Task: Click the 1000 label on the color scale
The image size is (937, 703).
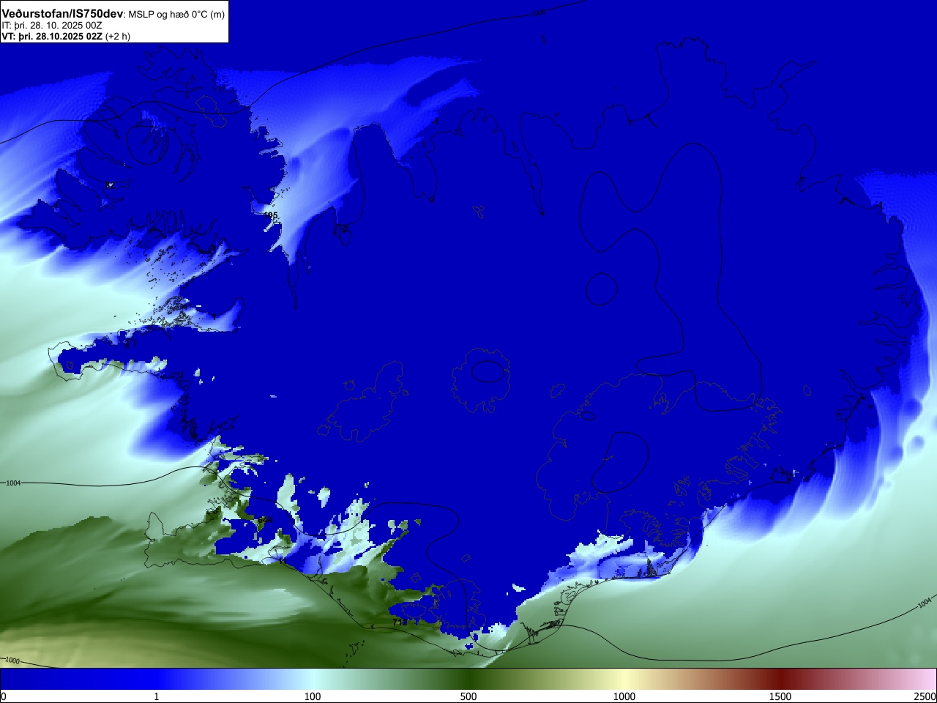Action: (x=624, y=696)
